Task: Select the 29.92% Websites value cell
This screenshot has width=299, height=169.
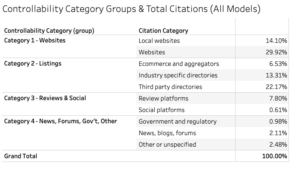Action: (x=275, y=52)
